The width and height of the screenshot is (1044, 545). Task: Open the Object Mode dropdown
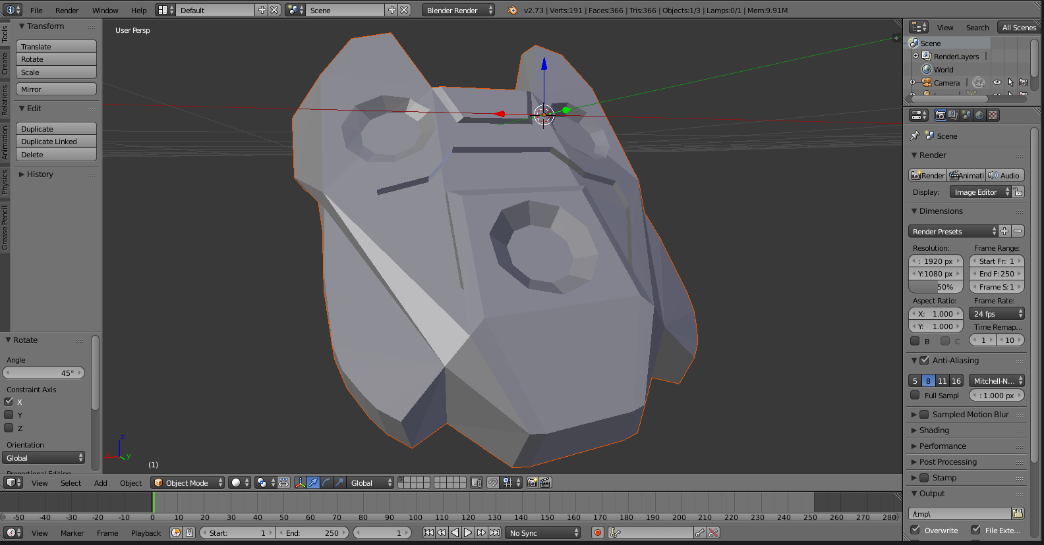coord(188,482)
